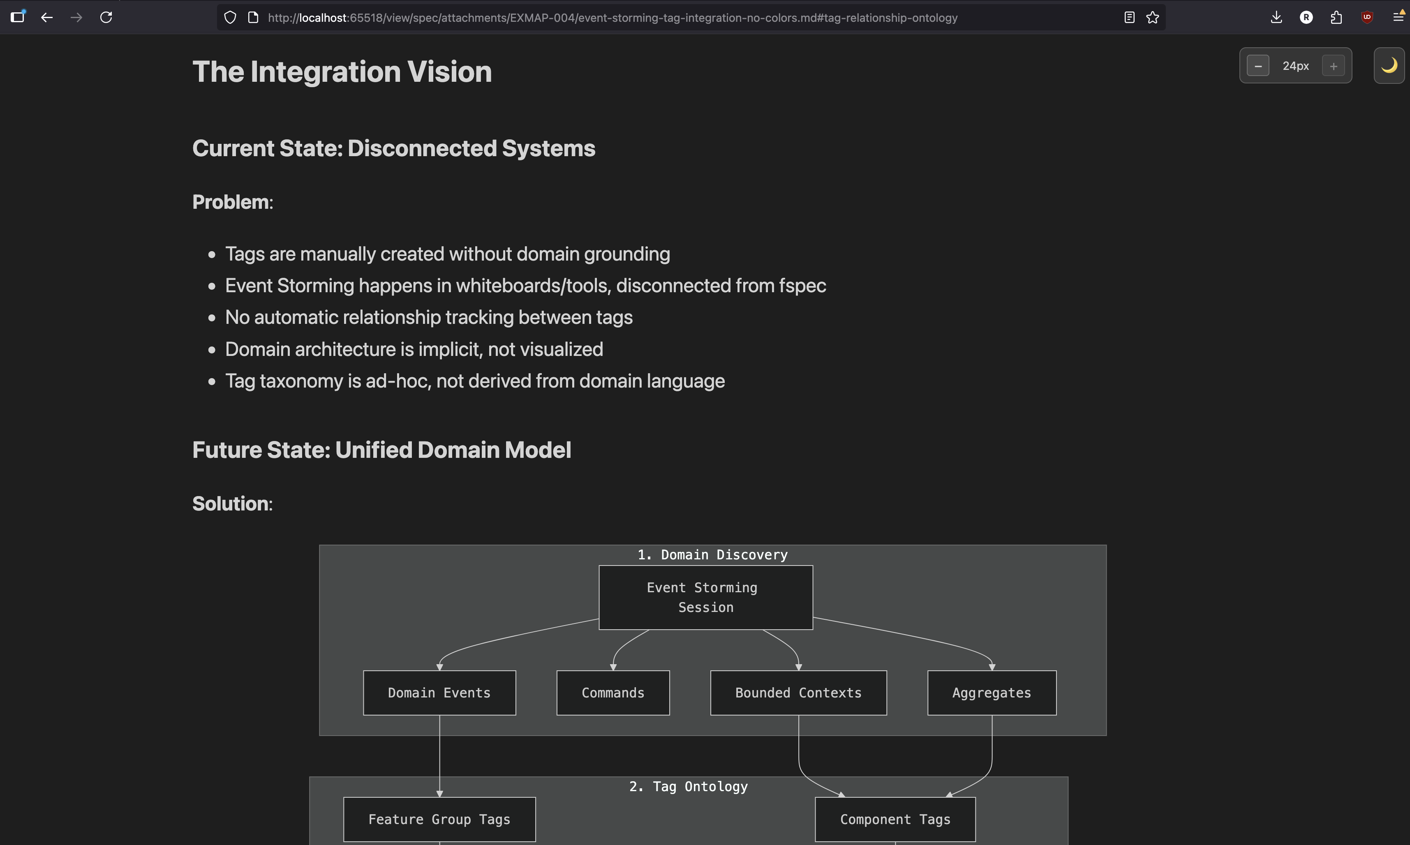Click 'Tags are manually created' bullet
Image resolution: width=1410 pixels, height=845 pixels.
(x=448, y=254)
